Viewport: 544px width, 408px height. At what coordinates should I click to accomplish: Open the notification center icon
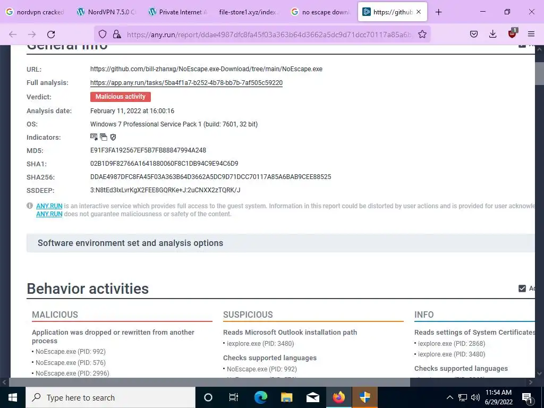click(528, 397)
